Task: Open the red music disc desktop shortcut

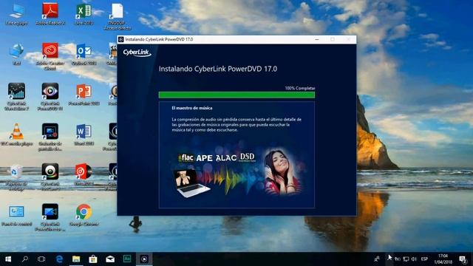Action: (x=84, y=175)
